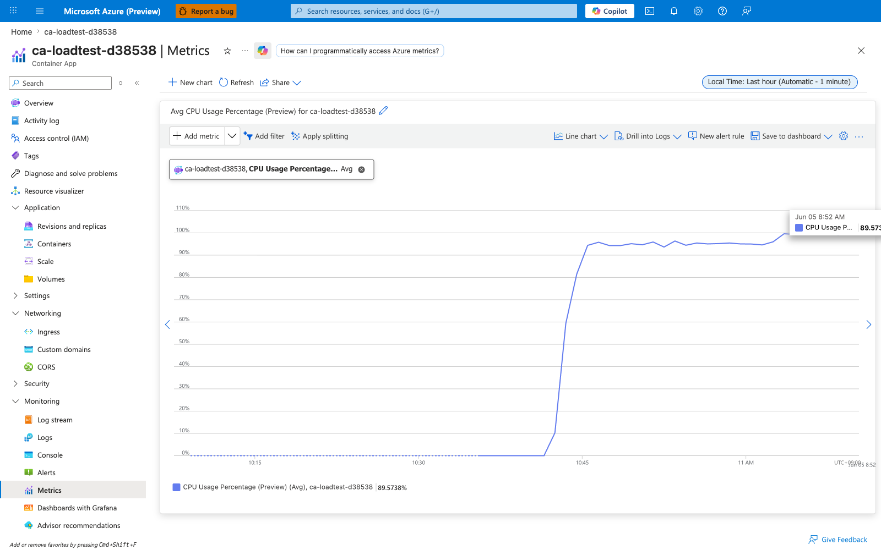The width and height of the screenshot is (881, 550).
Task: Click the chart legend color swatch
Action: [177, 487]
